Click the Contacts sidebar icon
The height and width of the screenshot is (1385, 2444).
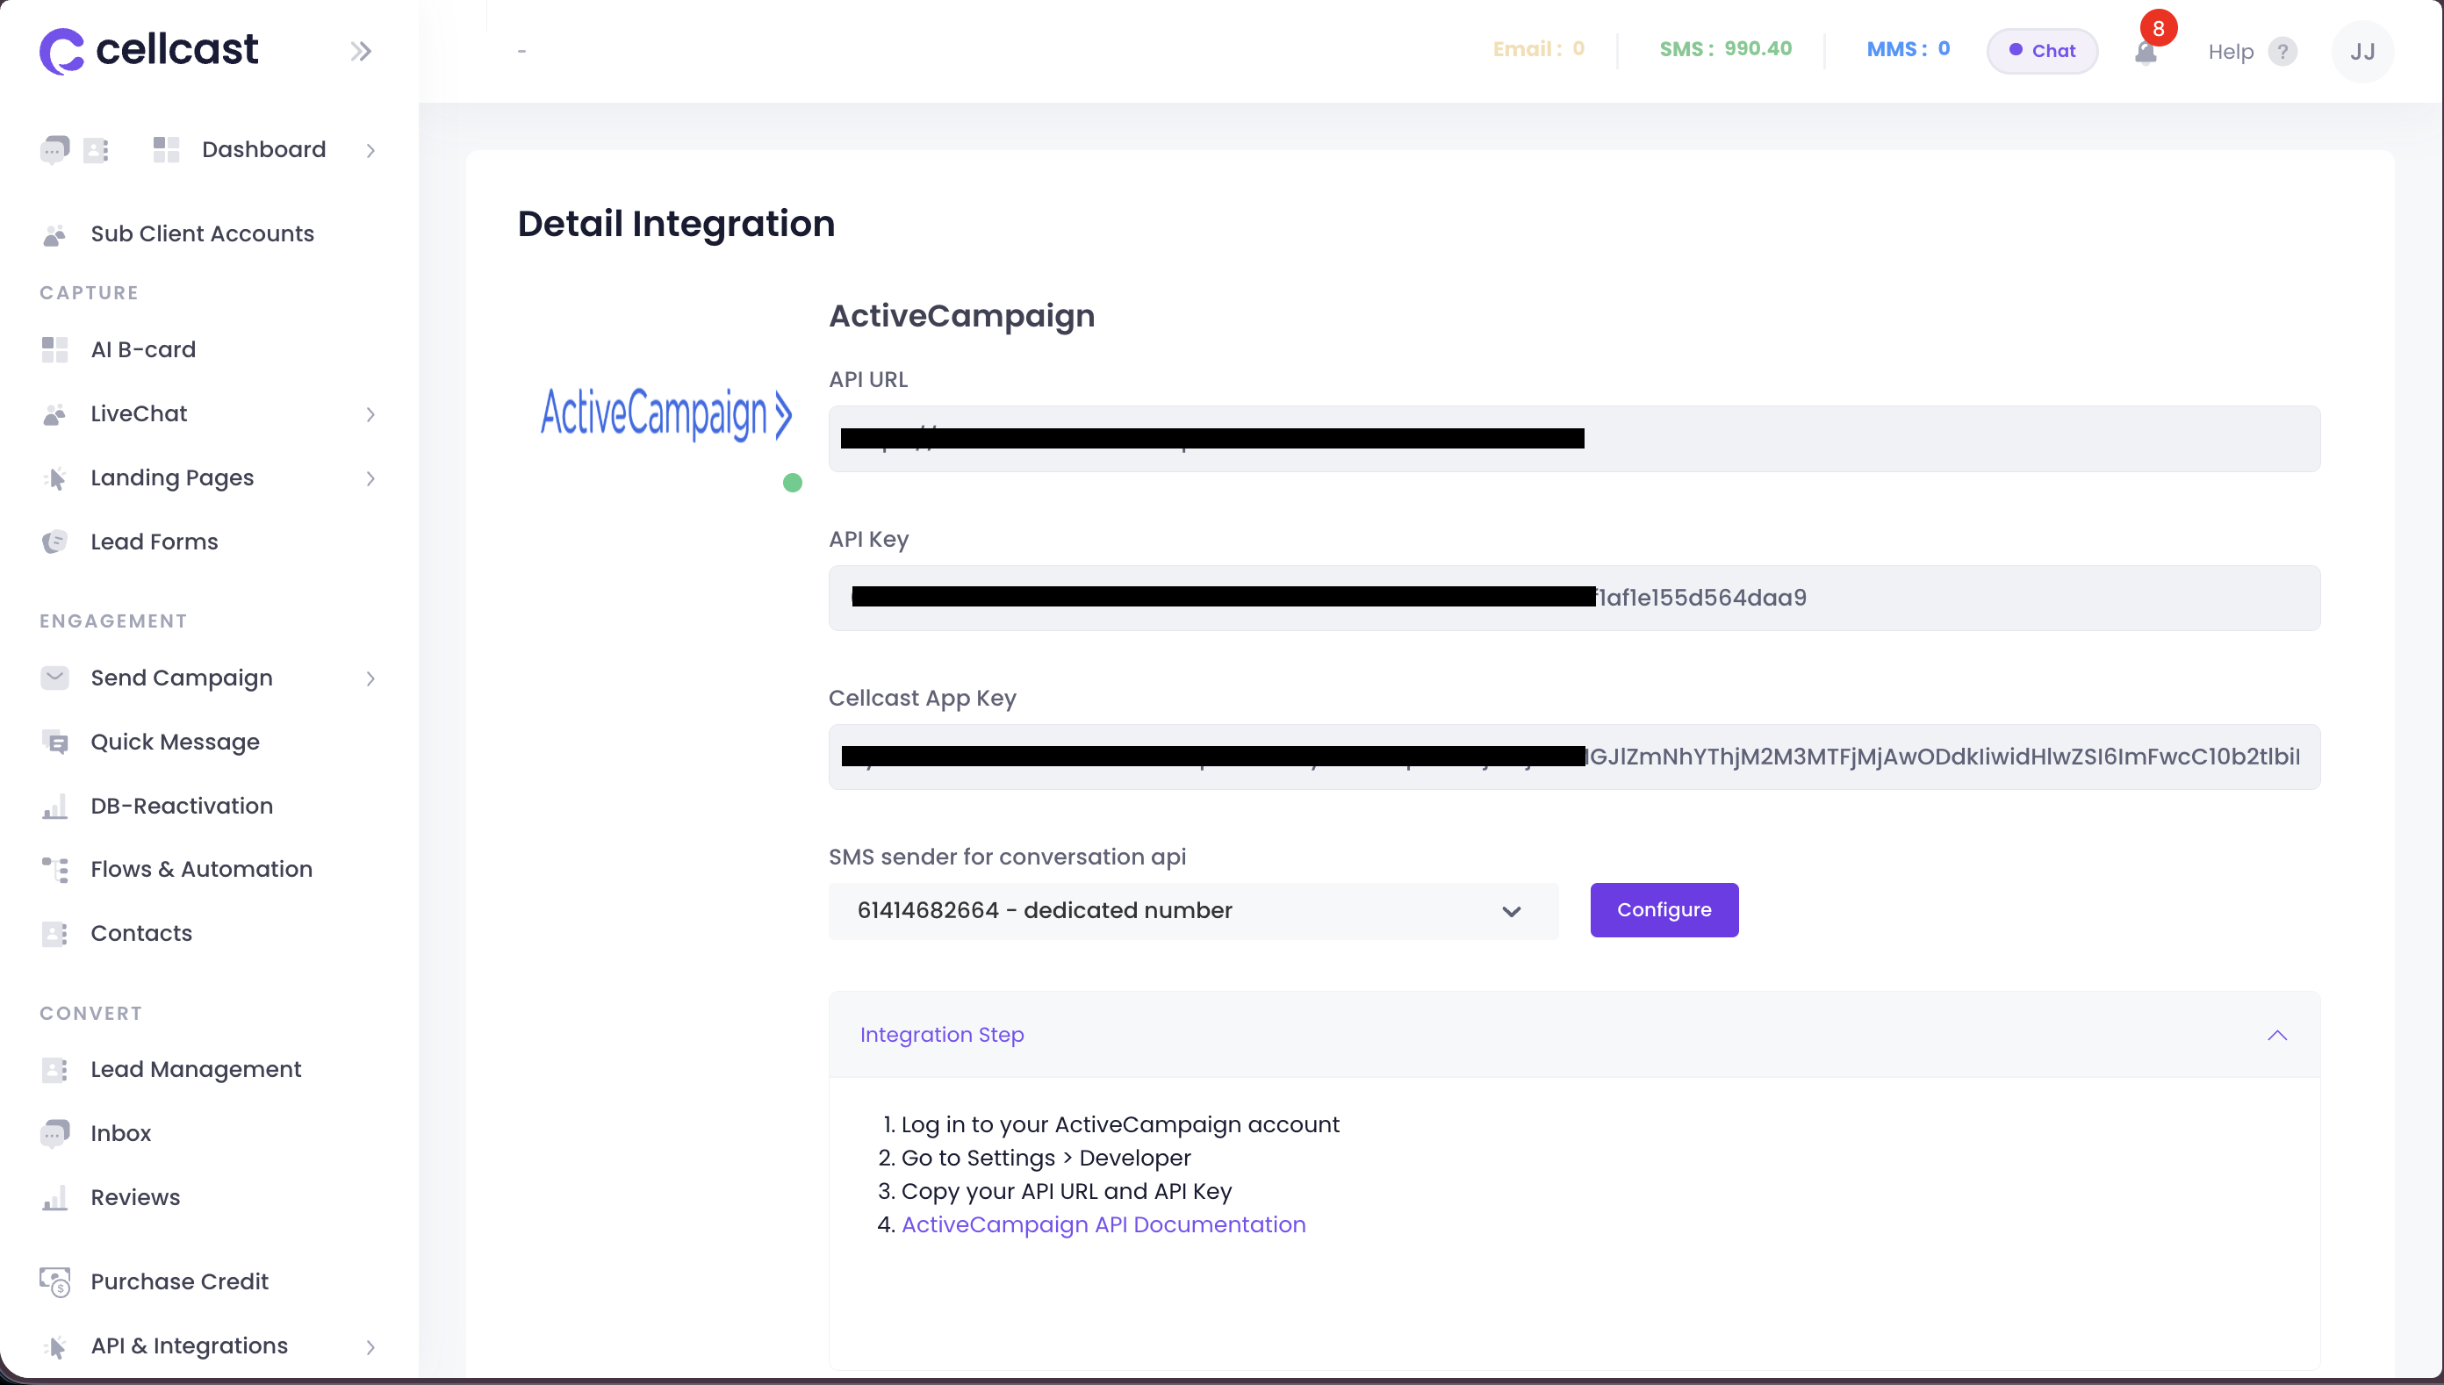tap(54, 934)
